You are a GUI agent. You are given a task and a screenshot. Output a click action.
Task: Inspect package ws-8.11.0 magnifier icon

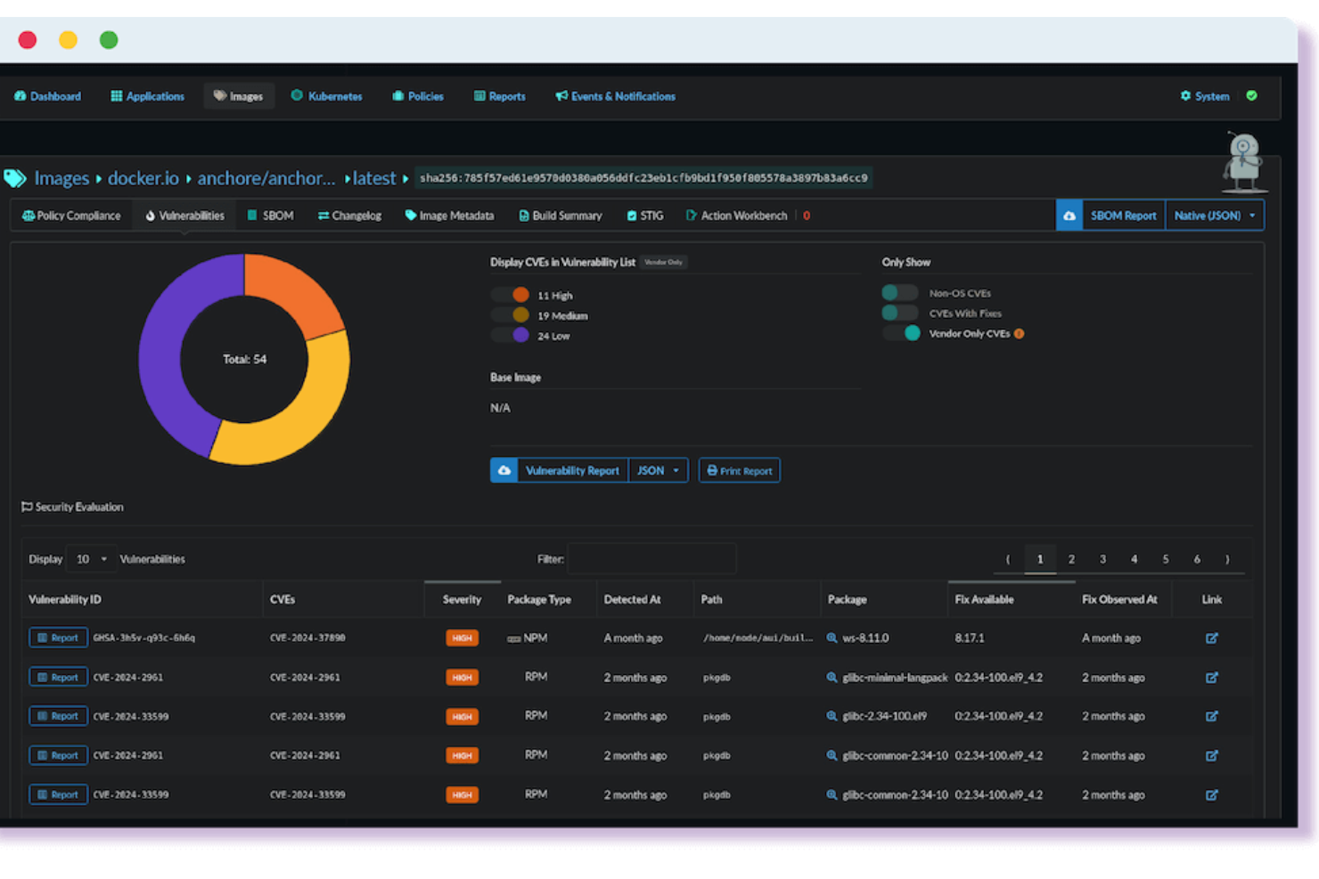832,638
